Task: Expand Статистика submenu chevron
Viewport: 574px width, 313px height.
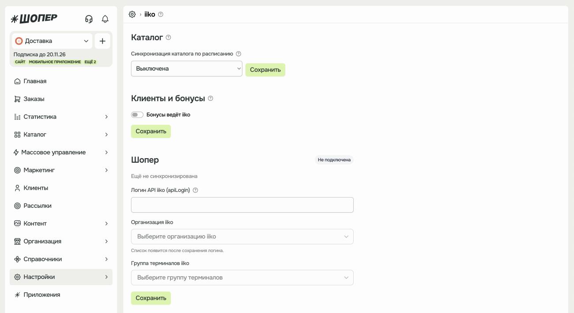Action: (x=106, y=117)
